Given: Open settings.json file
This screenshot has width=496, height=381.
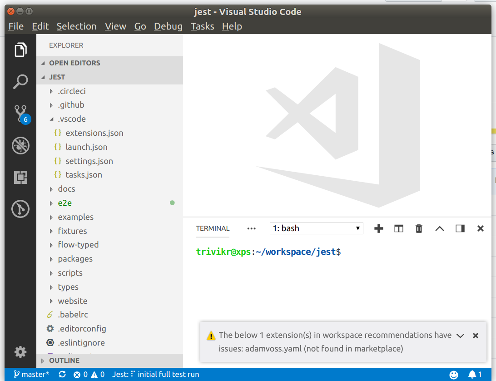Looking at the screenshot, I should click(109, 161).
